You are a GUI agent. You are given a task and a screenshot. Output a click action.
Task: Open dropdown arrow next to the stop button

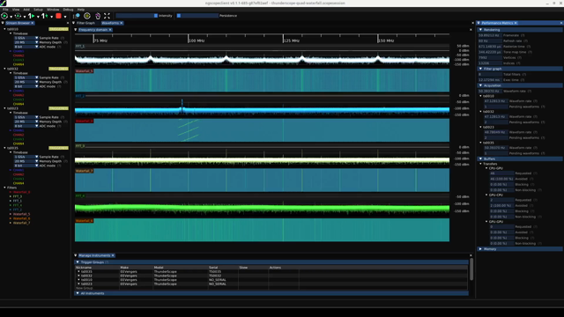pyautogui.click(x=64, y=17)
